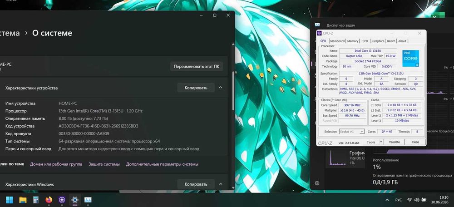This screenshot has width=454, height=207.
Task: Open File Explorer from the taskbar
Action: coord(23,200)
